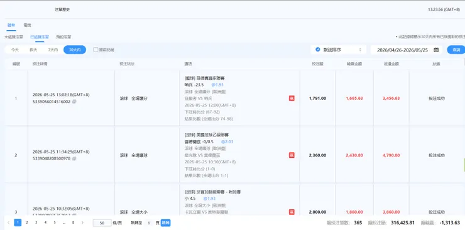Click the 注單歷史 page title
The height and width of the screenshot is (230, 465).
click(62, 10)
